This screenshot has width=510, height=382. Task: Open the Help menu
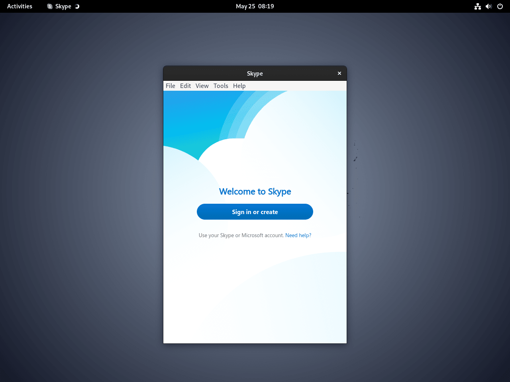click(x=239, y=86)
